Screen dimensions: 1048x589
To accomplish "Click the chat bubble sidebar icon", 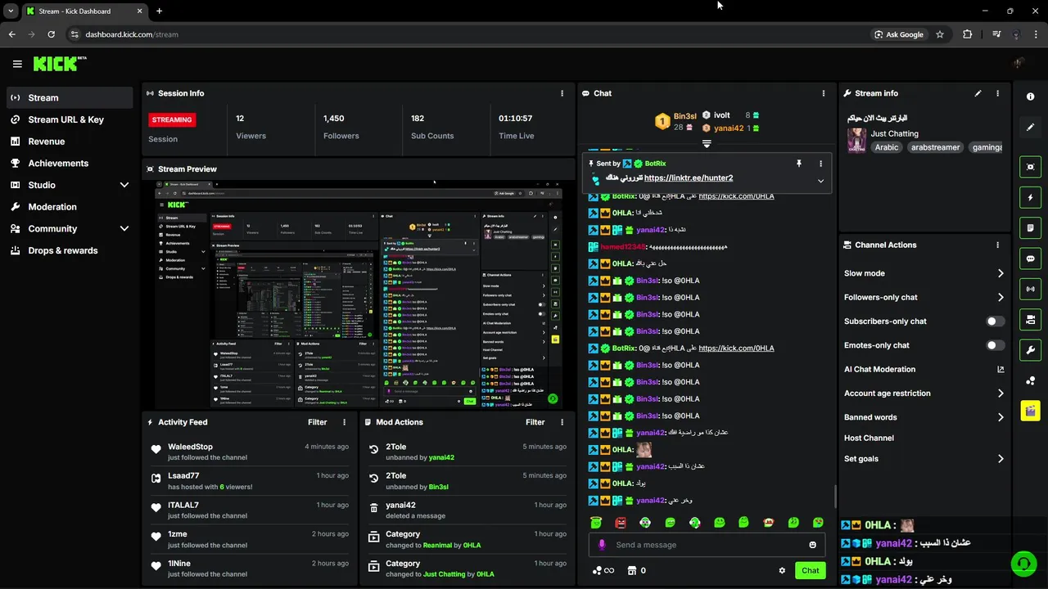I will 1030,259.
